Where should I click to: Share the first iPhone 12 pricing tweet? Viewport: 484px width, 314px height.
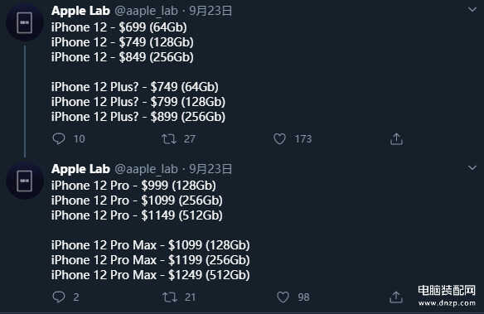[396, 139]
